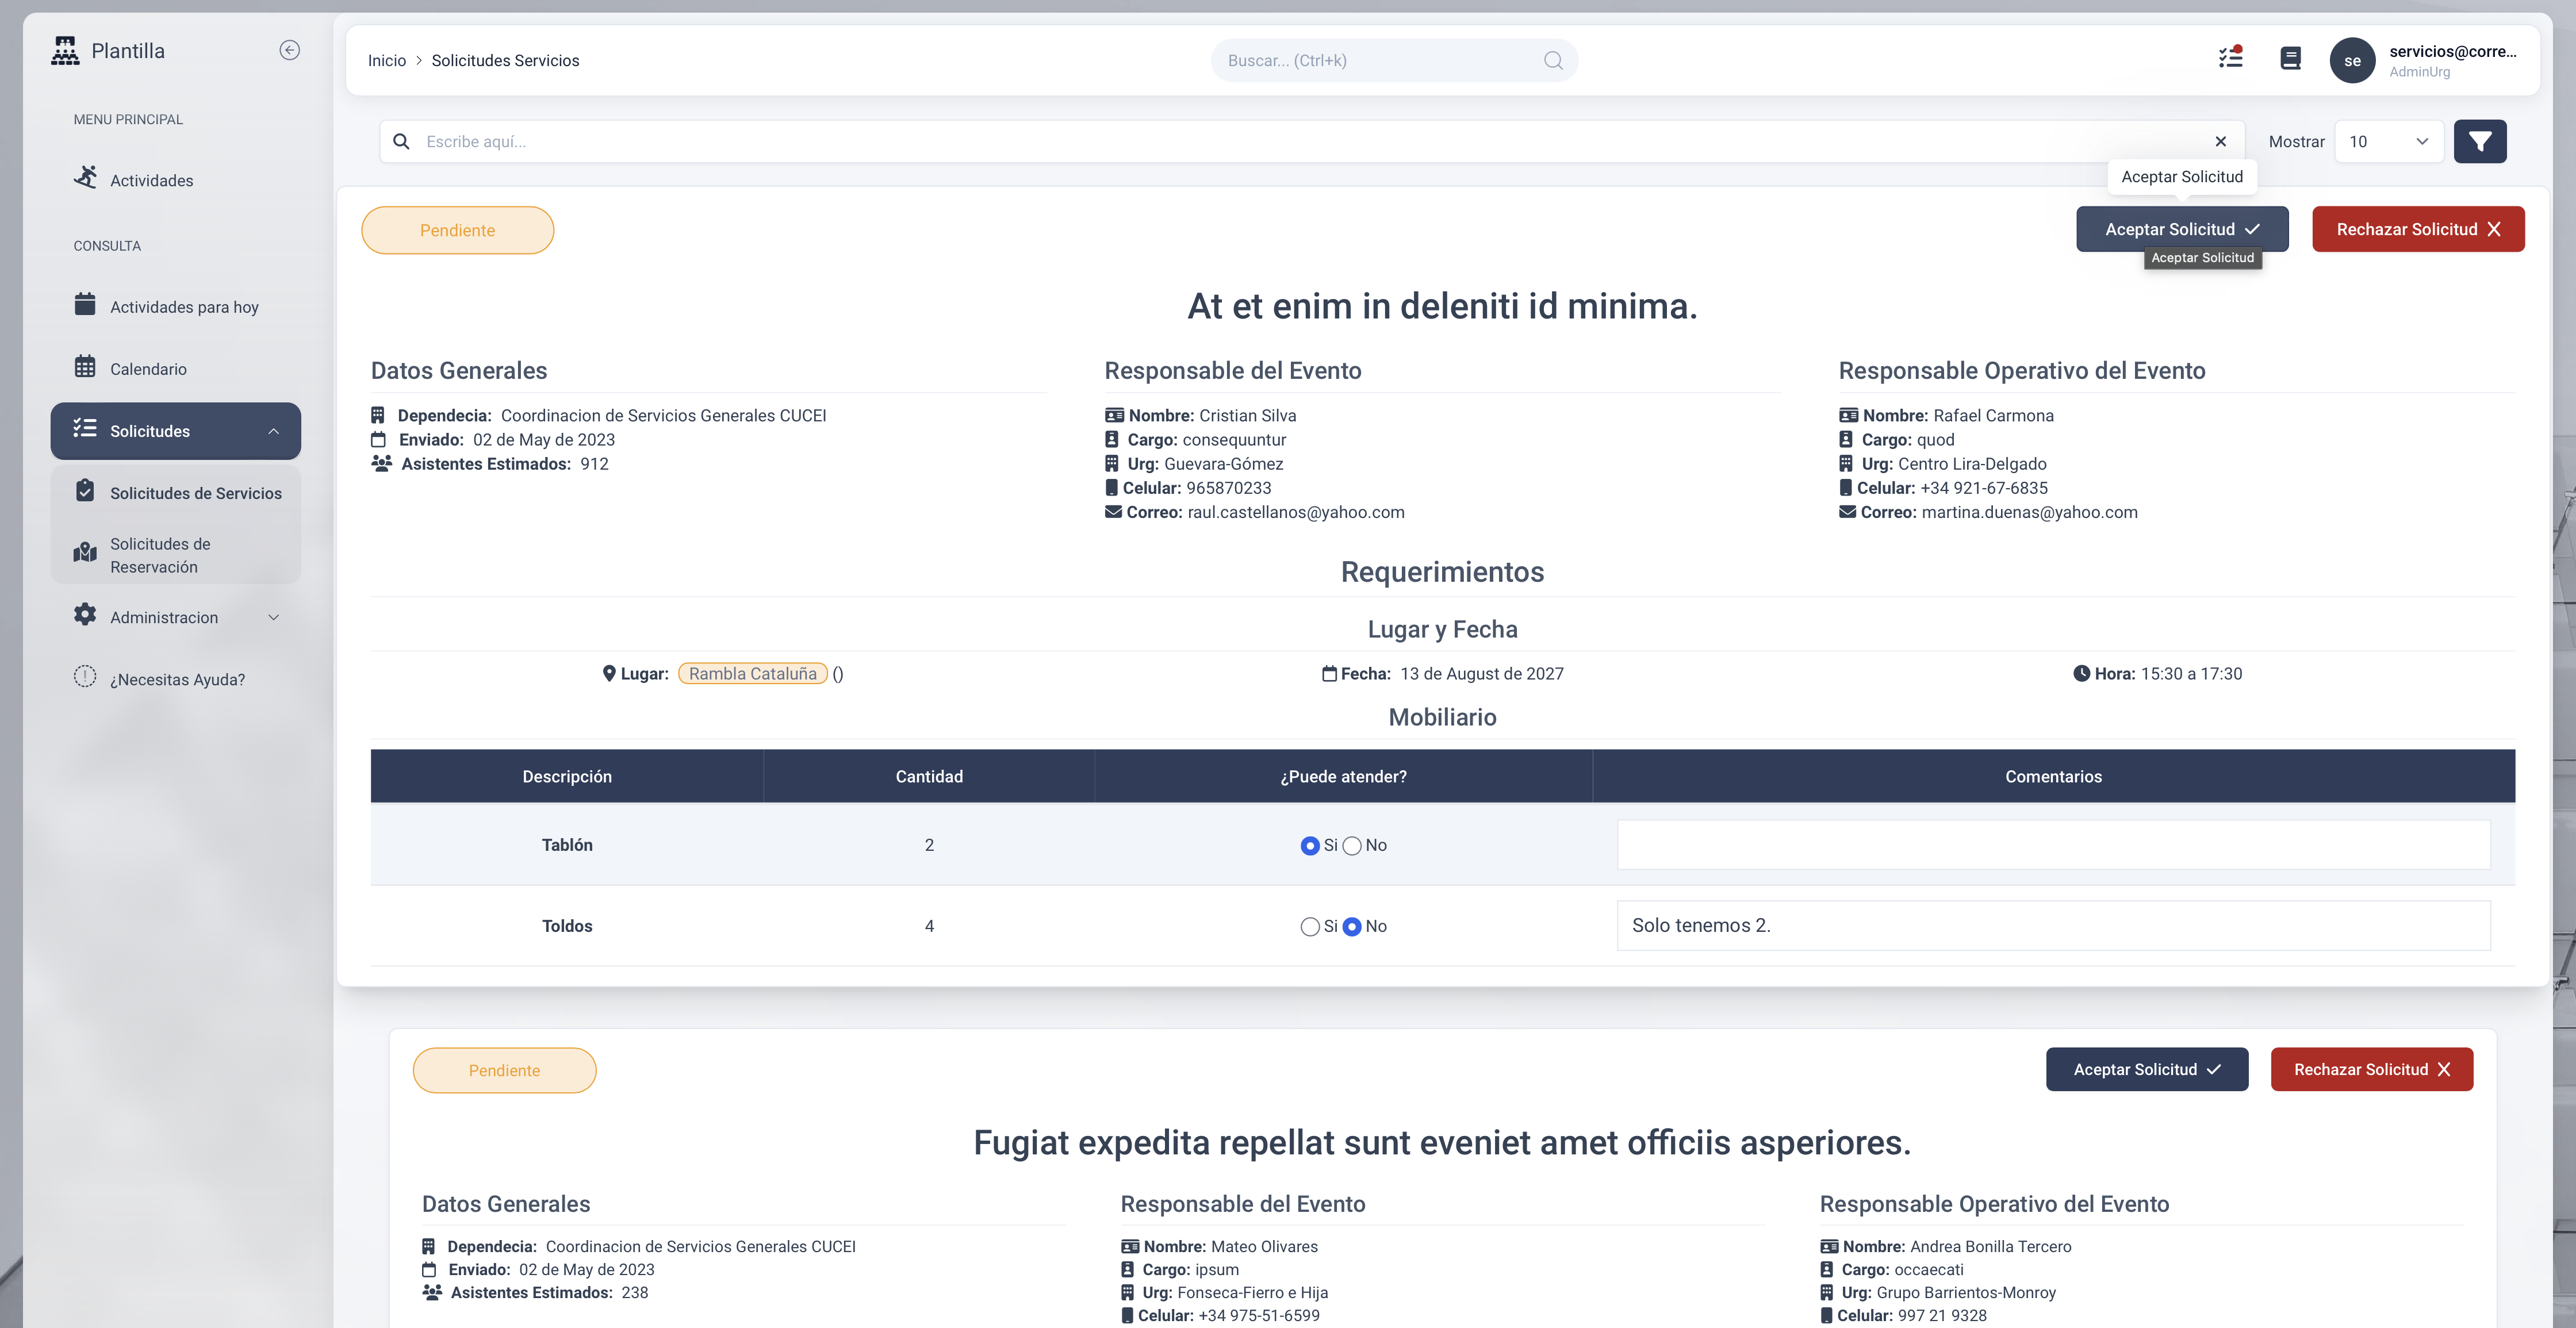Screen dimensions: 2576x1328
Task: Expand the Administracion menu
Action: click(175, 617)
